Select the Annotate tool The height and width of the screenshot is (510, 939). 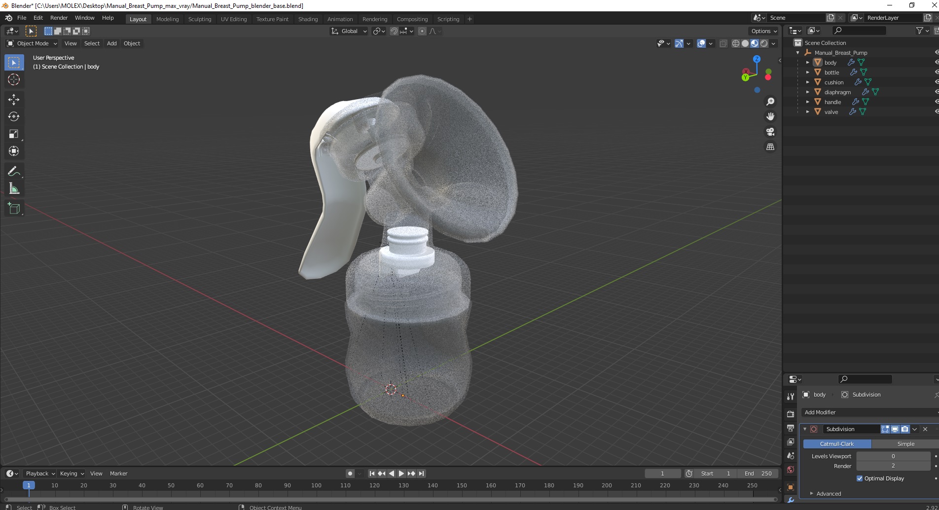[14, 171]
